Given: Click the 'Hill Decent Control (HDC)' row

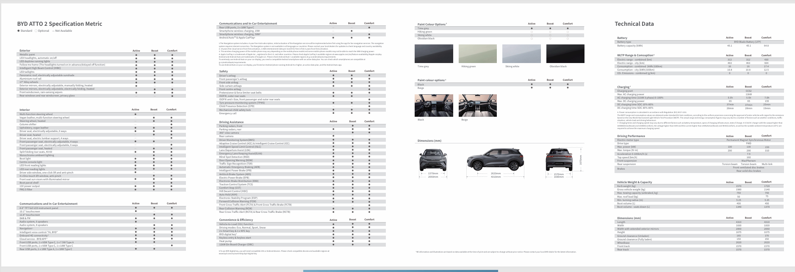Looking at the screenshot, I should click(302, 191).
